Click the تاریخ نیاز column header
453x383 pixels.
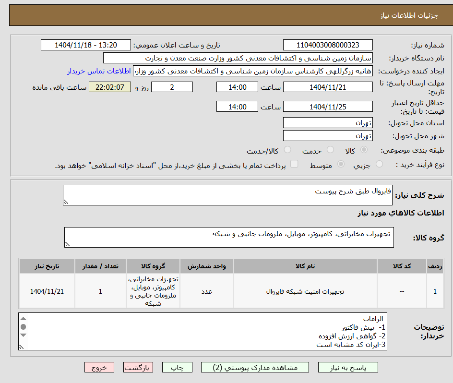[x=47, y=266]
